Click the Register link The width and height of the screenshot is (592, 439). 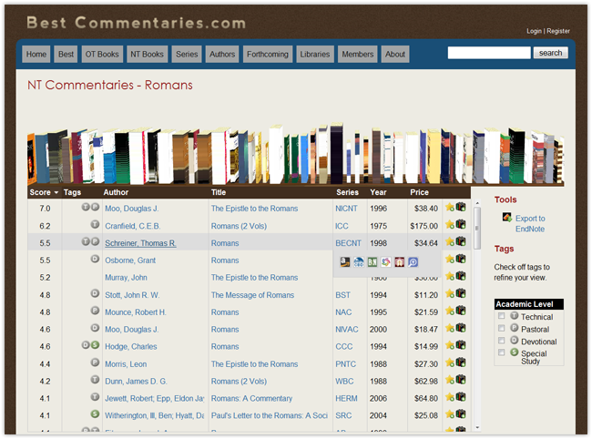(x=558, y=31)
